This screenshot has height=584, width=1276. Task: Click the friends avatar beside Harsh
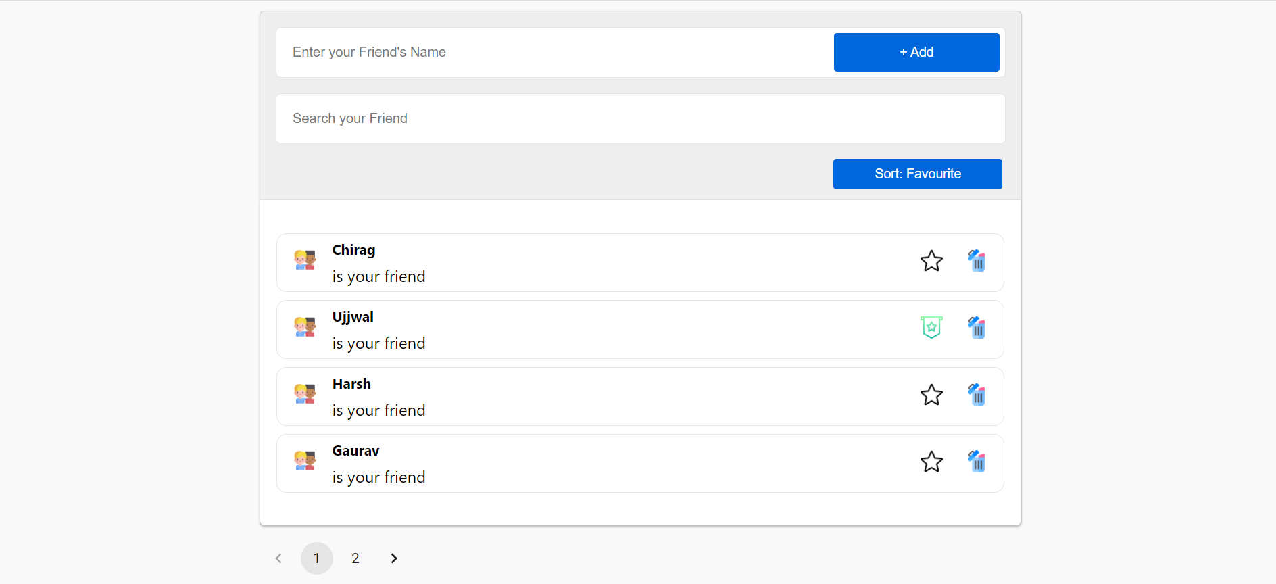(x=305, y=394)
